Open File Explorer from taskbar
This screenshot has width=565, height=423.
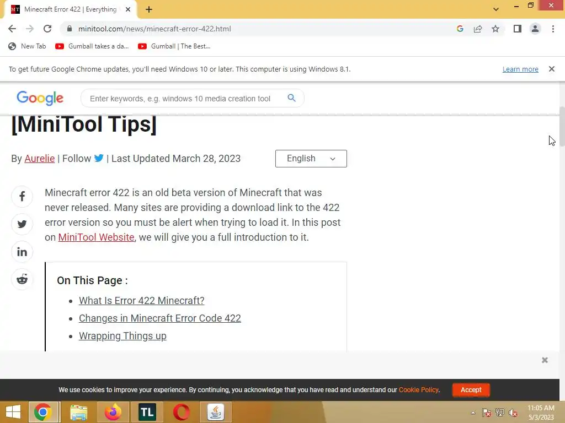point(78,412)
